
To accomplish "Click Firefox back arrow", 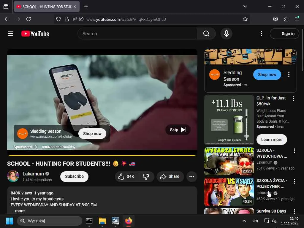I will click(x=7, y=19).
